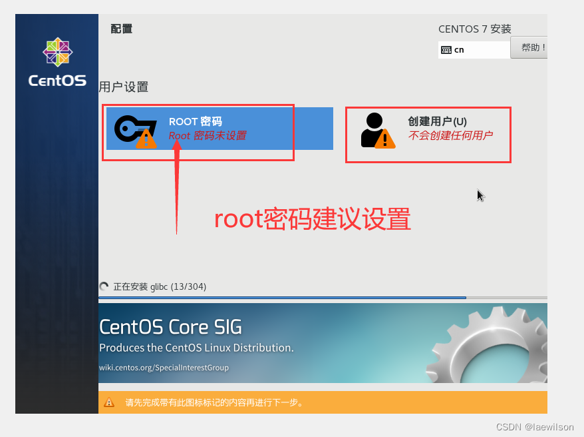Click the wiki.centos.org/SpecialInterestGroup link text
The width and height of the screenshot is (584, 437).
[164, 368]
